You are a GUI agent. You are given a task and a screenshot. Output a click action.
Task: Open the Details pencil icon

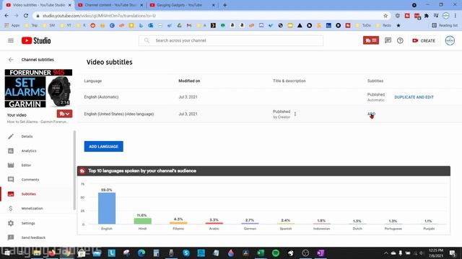11,136
